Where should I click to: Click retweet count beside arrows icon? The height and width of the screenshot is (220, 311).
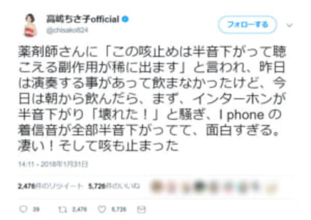coord(79,209)
